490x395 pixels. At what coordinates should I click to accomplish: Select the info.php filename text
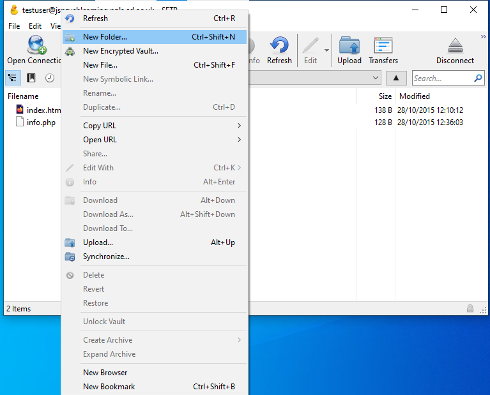pos(41,123)
